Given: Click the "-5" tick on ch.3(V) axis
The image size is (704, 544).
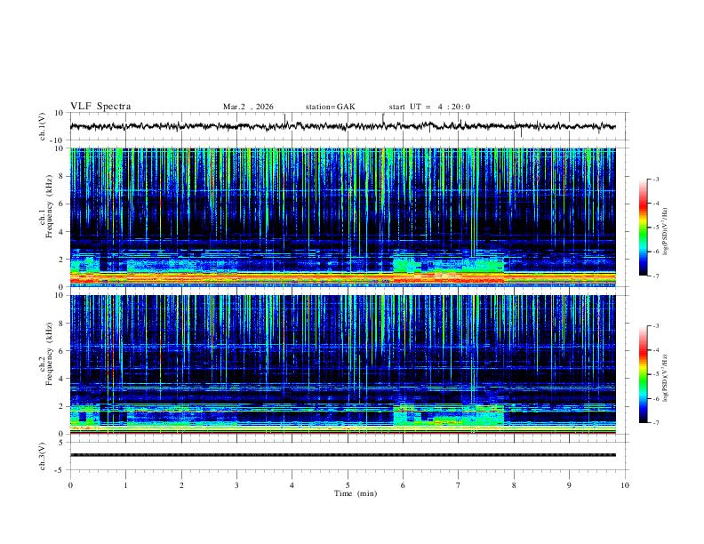Looking at the screenshot, I should click(60, 470).
